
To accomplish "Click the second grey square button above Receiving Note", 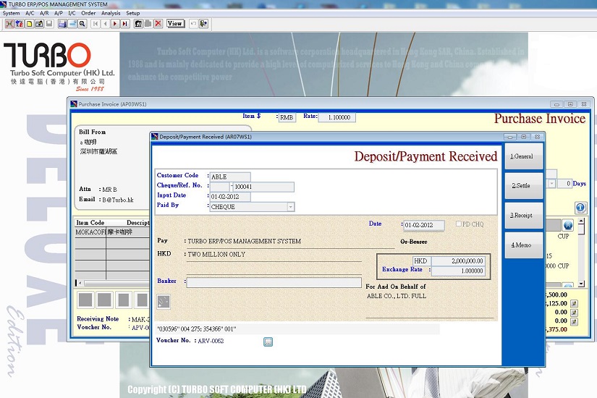I will point(104,300).
